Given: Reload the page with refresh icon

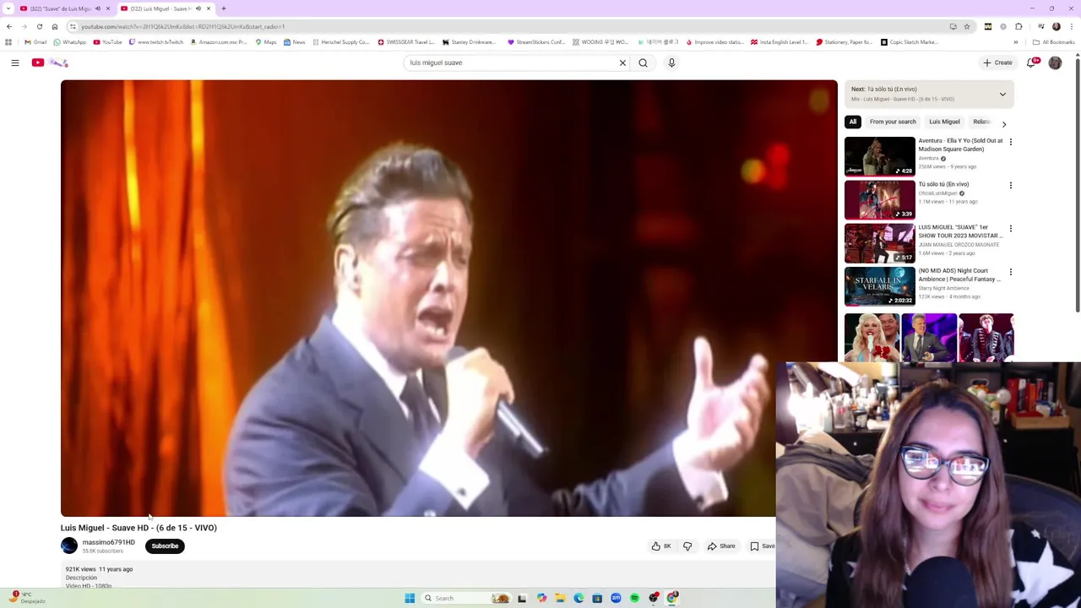Looking at the screenshot, I should [40, 27].
